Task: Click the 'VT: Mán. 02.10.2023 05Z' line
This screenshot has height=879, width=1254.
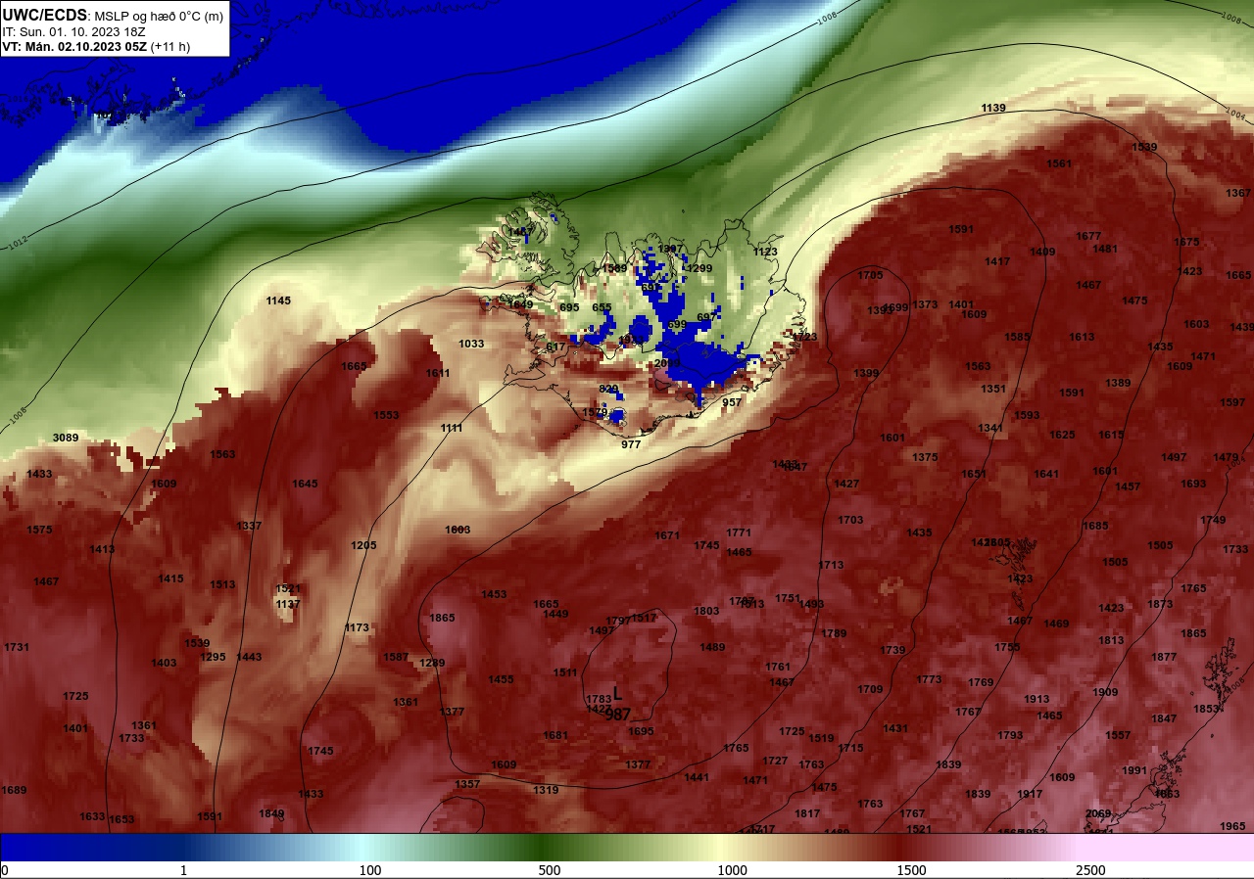Action: click(73, 46)
